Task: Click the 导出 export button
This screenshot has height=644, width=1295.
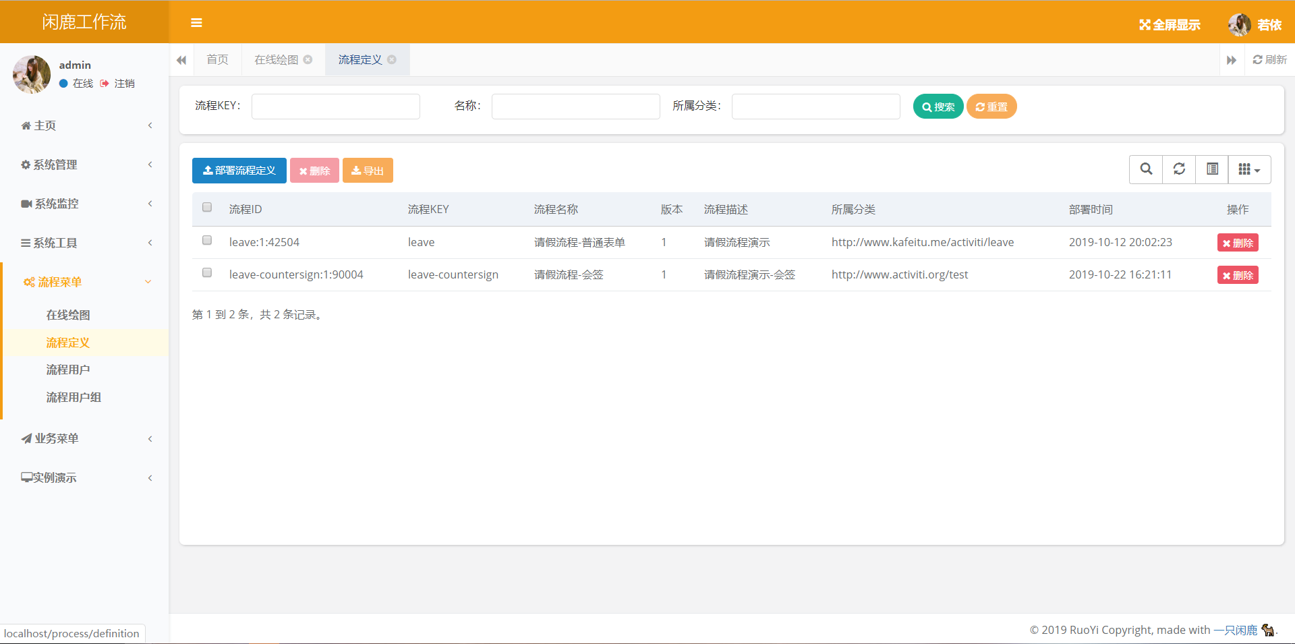Action: 368,171
